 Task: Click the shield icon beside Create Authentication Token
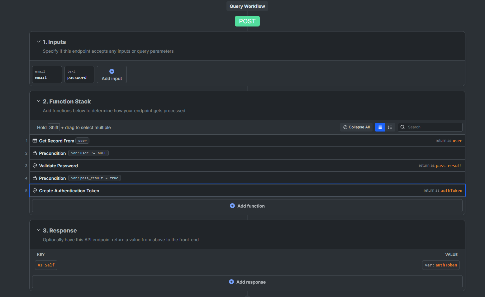pos(35,190)
